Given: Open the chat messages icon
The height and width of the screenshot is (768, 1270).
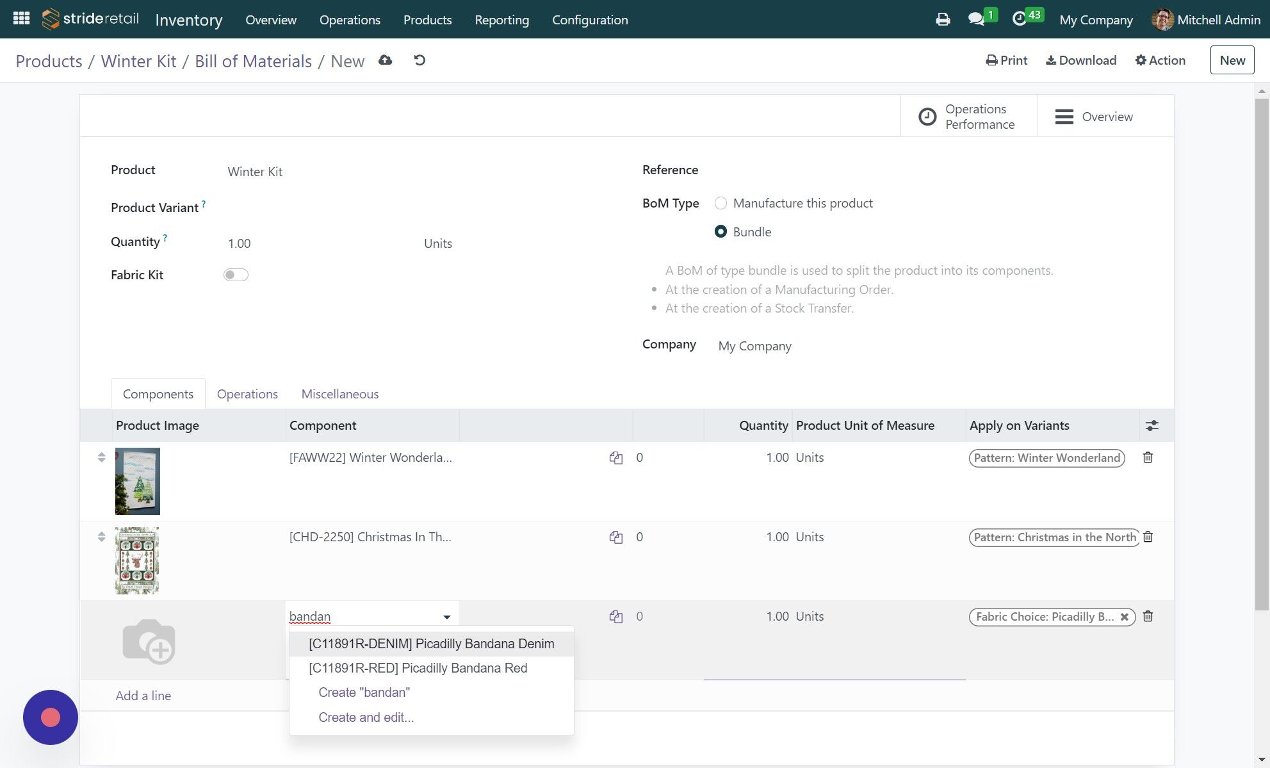Looking at the screenshot, I should click(x=976, y=19).
